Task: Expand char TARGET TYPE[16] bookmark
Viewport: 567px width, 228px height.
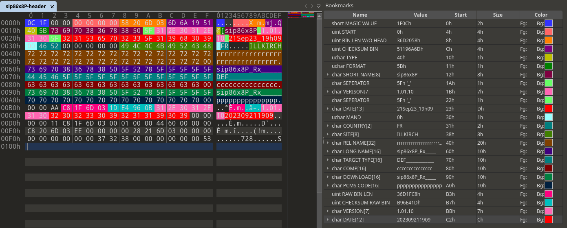Action: click(x=328, y=160)
